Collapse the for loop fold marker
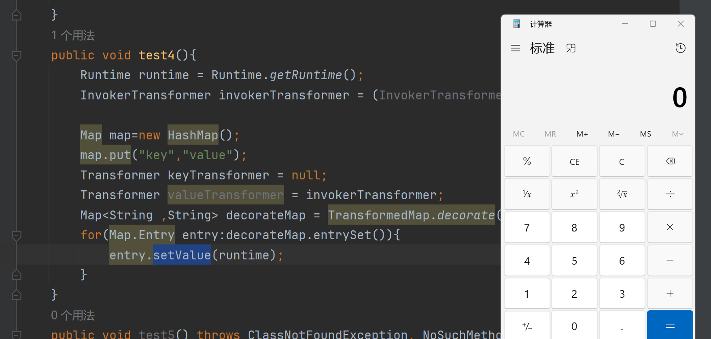Image resolution: width=711 pixels, height=339 pixels. [17, 235]
